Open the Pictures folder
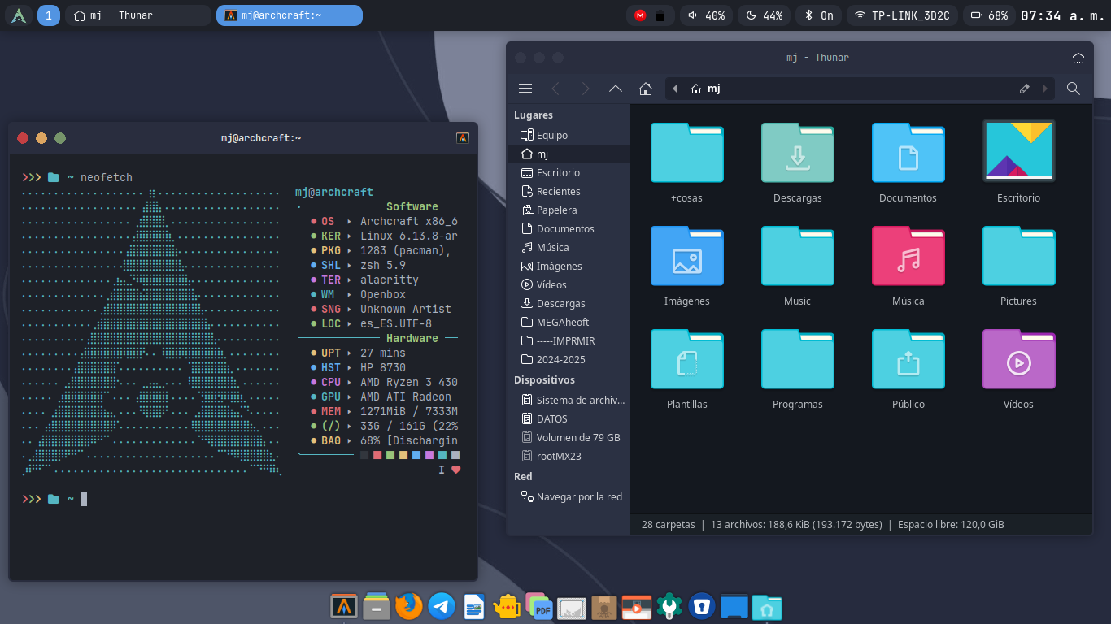 (1018, 256)
